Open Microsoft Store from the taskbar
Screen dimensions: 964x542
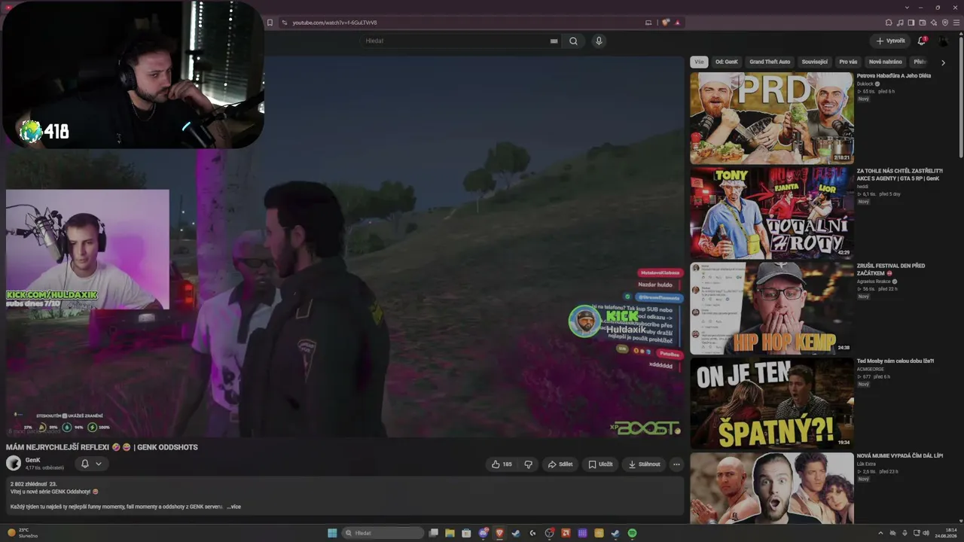point(466,533)
